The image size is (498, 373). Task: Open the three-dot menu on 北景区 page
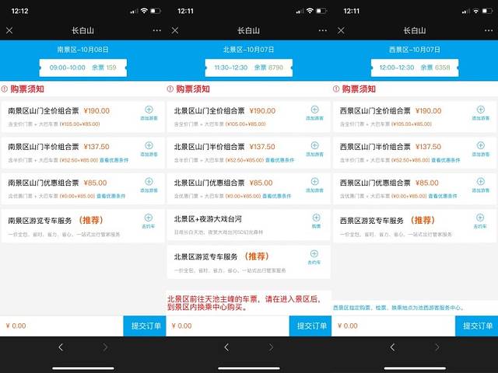(323, 30)
